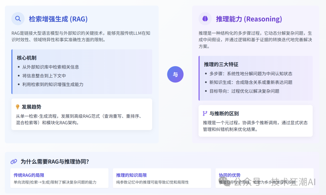Click the bullet starting with 目标导向
Viewport: 326px width, 195px height.
tap(244, 91)
